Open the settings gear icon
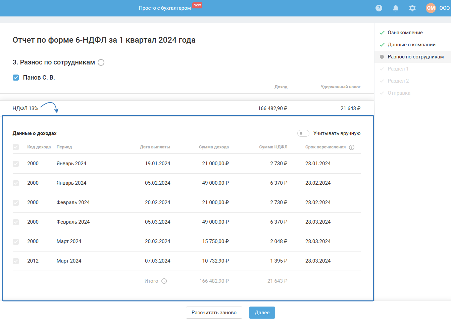451x323 pixels. 412,8
